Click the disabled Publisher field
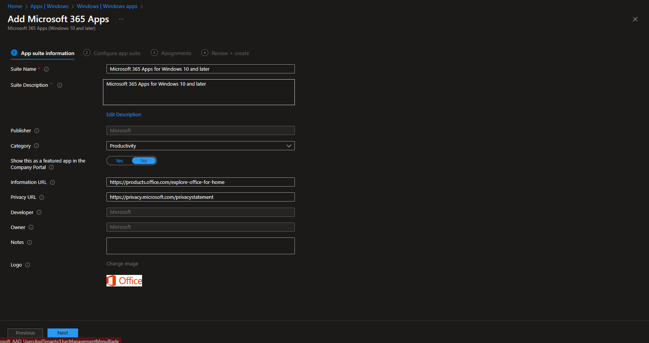The image size is (649, 343). tap(201, 130)
